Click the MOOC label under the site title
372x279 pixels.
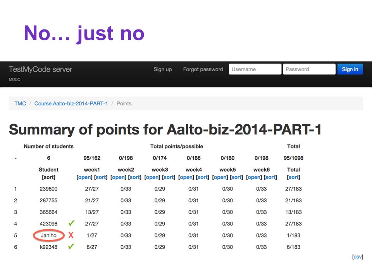point(14,79)
